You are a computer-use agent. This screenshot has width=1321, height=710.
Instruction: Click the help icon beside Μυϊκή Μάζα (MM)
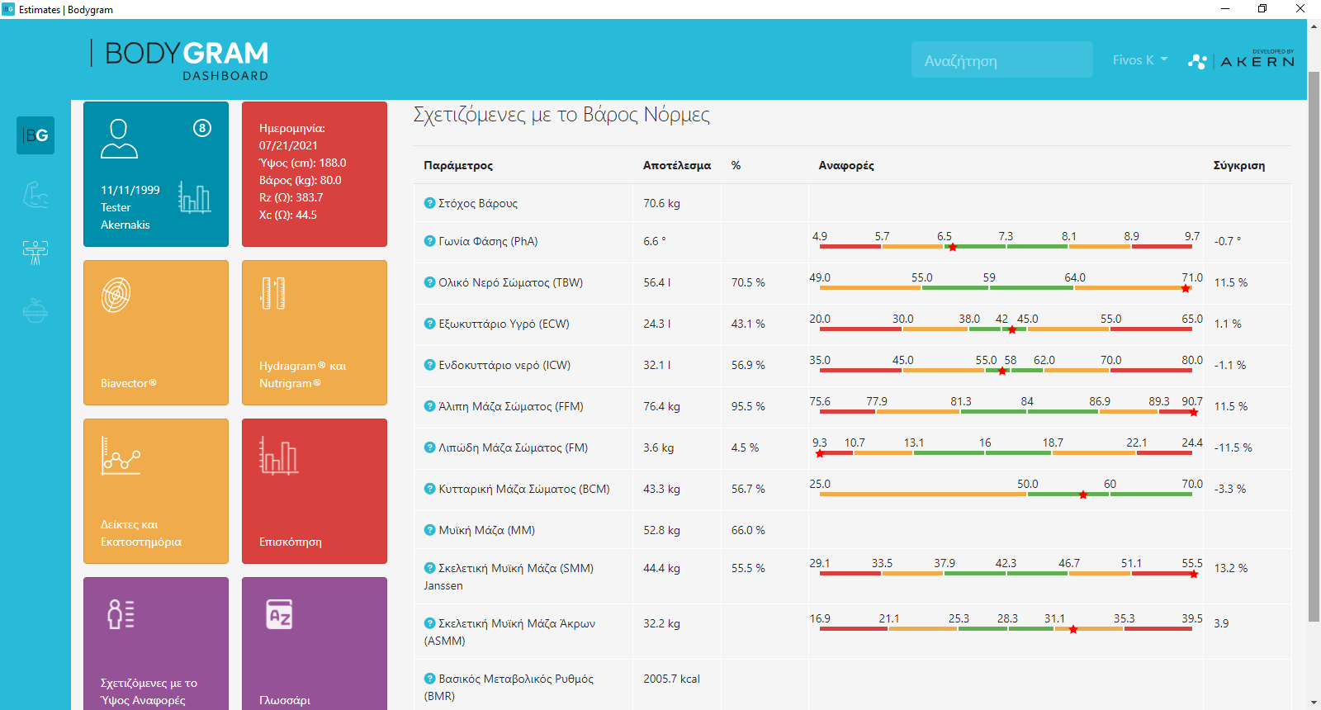[429, 530]
